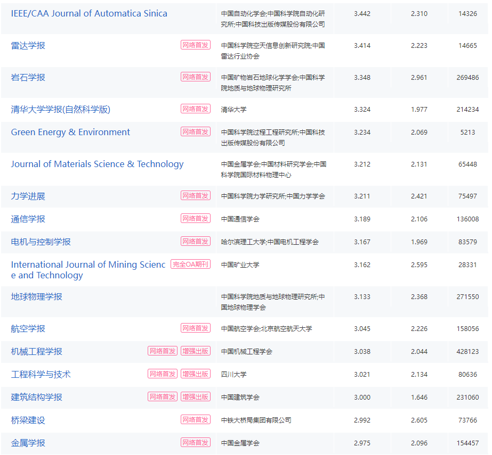This screenshot has width=492, height=455.
Task: Select the publisher cell 中国机械工程学会
Action: pyautogui.click(x=247, y=352)
